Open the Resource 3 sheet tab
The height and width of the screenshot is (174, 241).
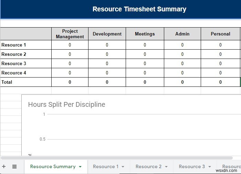pyautogui.click(x=192, y=166)
